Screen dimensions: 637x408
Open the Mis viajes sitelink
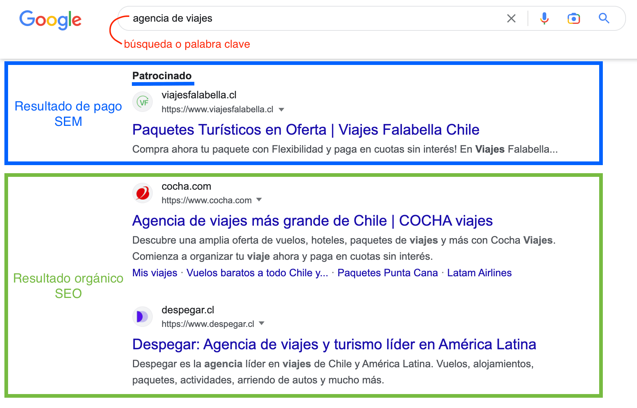coord(155,273)
